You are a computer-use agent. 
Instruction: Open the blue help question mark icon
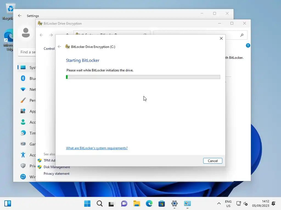248,45
